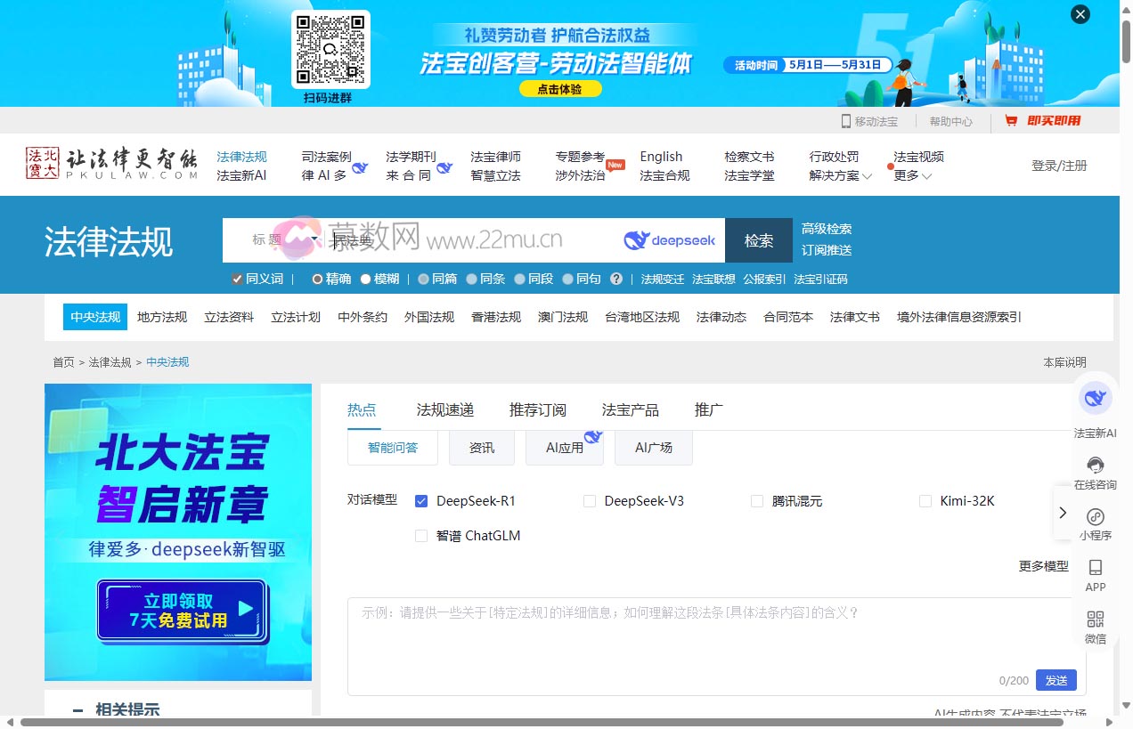
Task: Check the DeepSeek-V3 model checkbox
Action: pos(590,501)
